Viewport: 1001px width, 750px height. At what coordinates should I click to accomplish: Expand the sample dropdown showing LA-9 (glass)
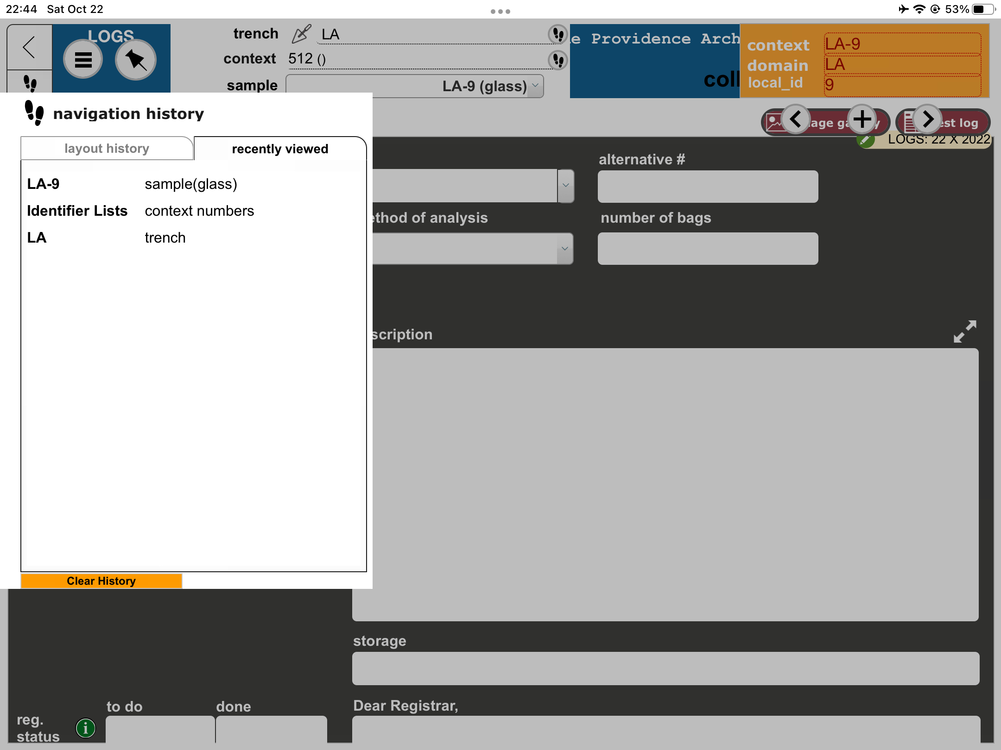535,86
